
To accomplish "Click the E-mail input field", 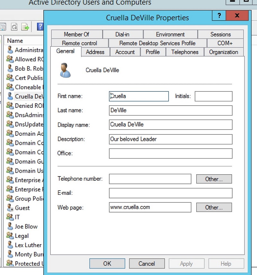I will pos(171,193).
